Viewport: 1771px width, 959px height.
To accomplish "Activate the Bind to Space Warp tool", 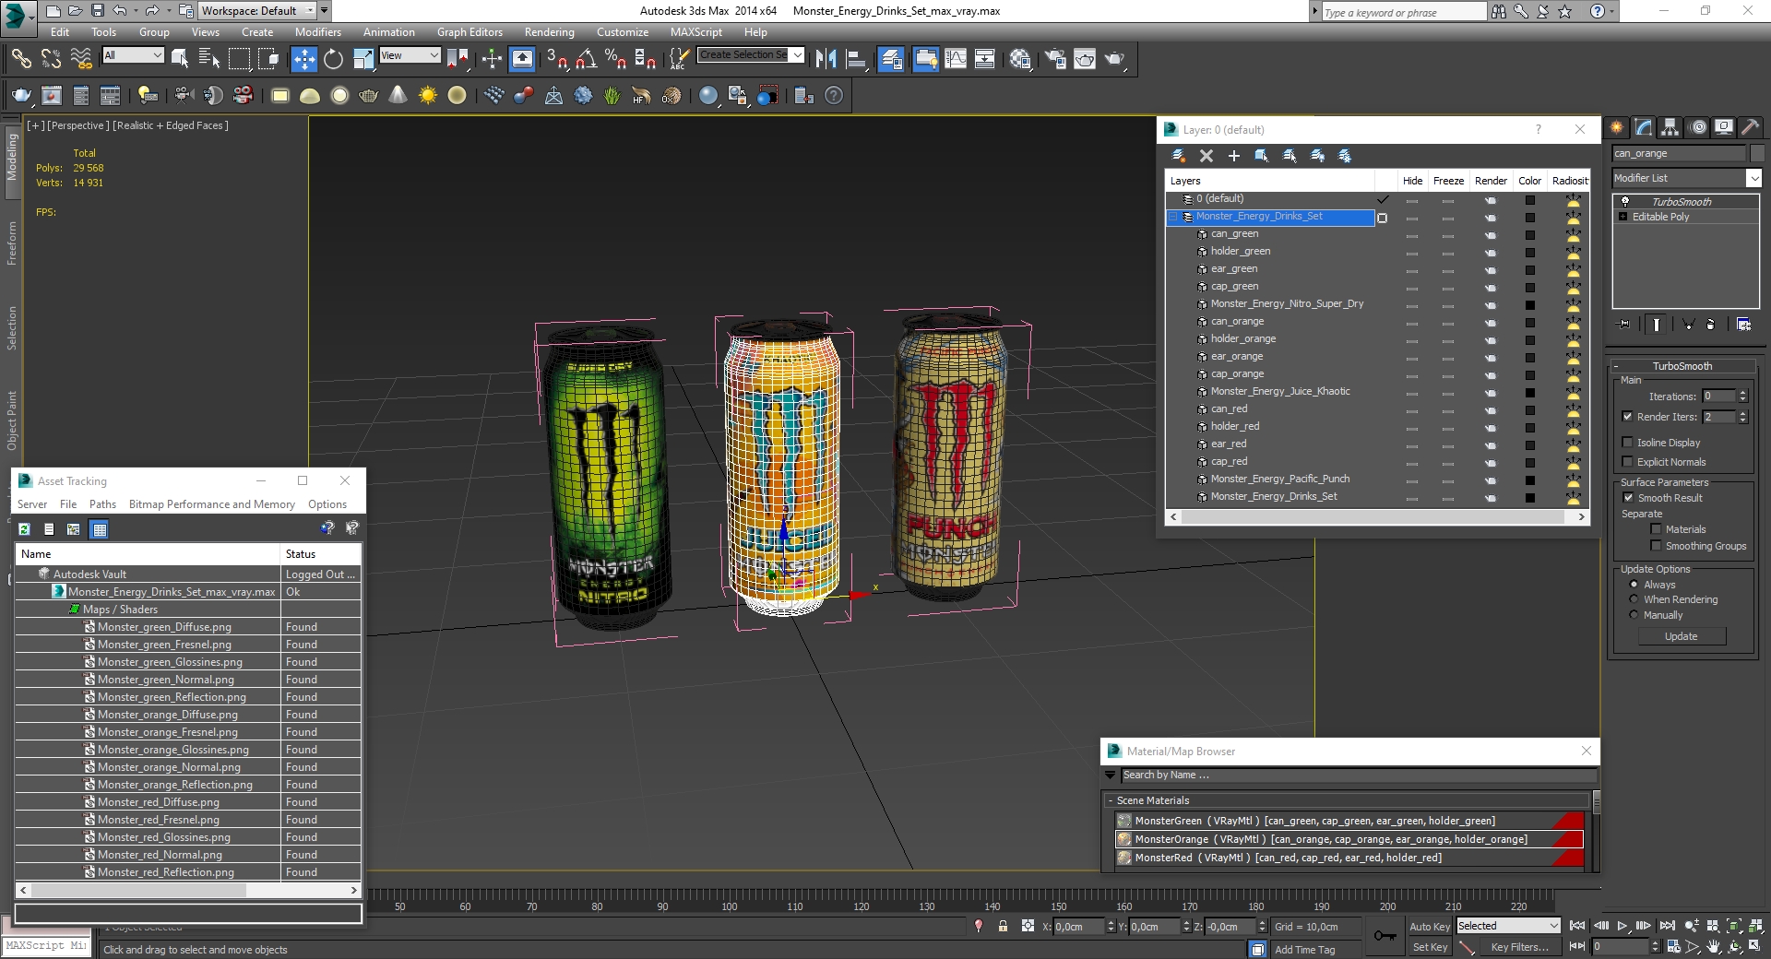I will (x=81, y=59).
